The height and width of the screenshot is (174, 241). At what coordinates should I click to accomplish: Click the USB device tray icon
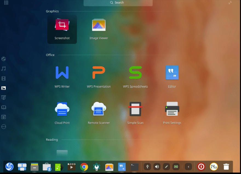coord(147,167)
